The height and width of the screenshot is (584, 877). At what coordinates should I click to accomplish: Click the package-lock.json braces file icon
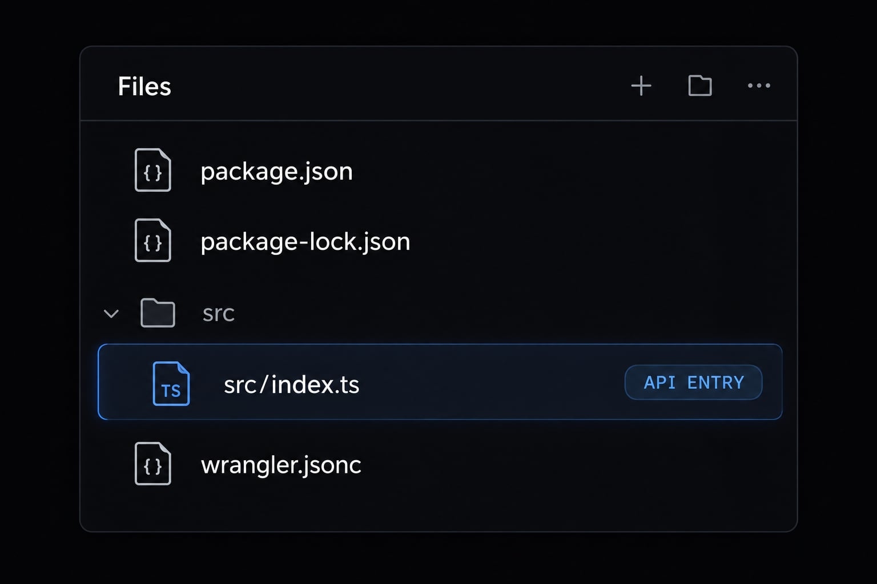click(x=153, y=240)
